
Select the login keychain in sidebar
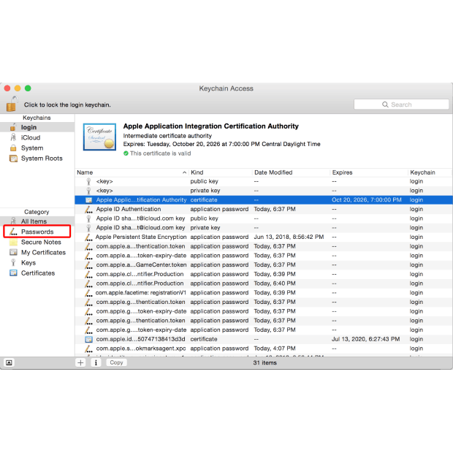pyautogui.click(x=37, y=127)
